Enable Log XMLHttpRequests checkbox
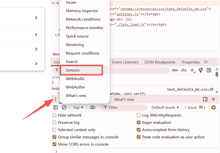 coord(139,115)
